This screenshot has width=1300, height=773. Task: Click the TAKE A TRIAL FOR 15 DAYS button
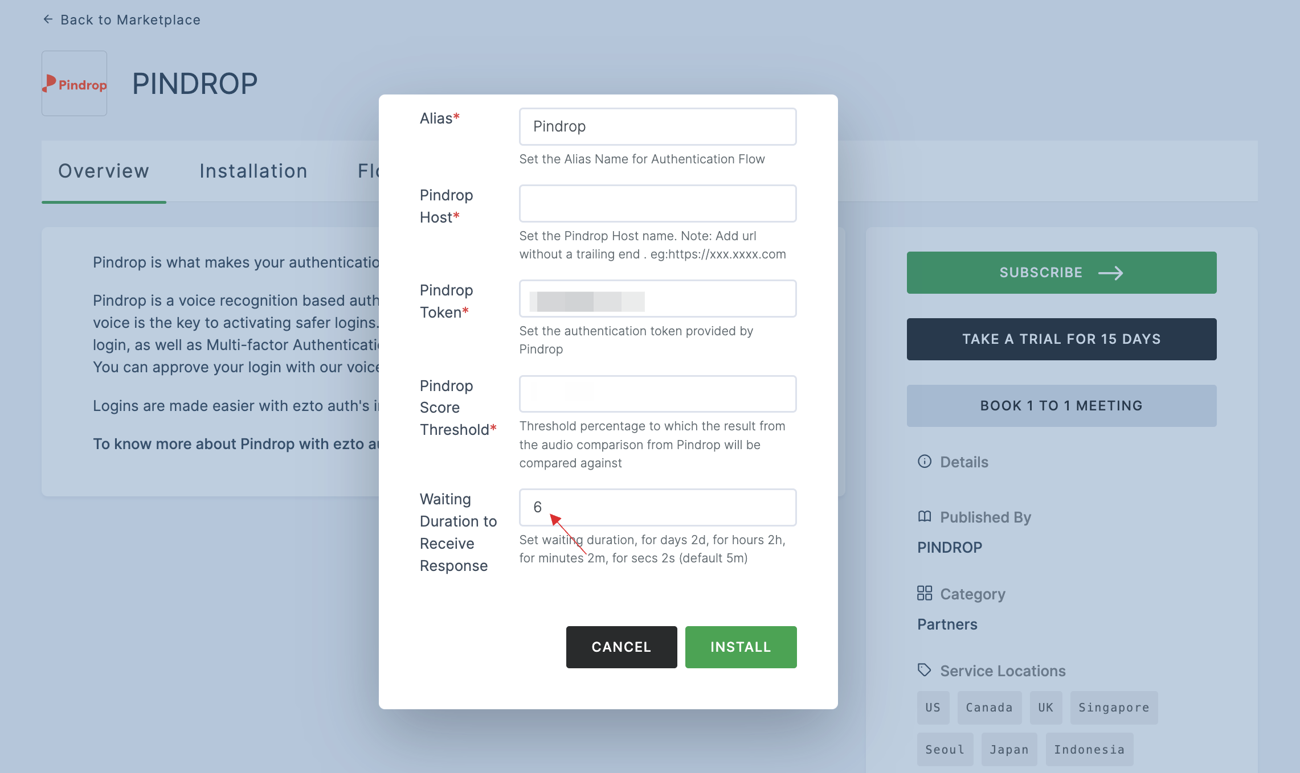tap(1061, 338)
